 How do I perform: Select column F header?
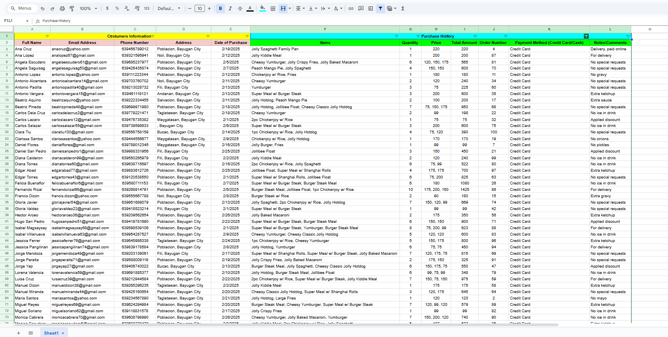(x=325, y=29)
